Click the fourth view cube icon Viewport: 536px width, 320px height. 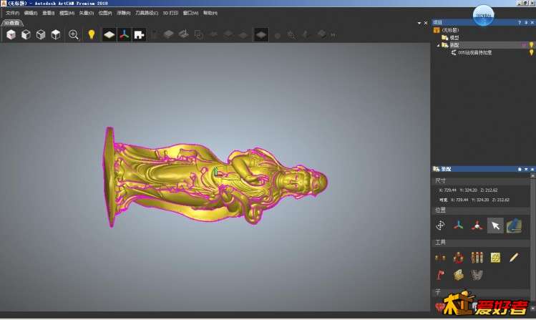click(56, 34)
